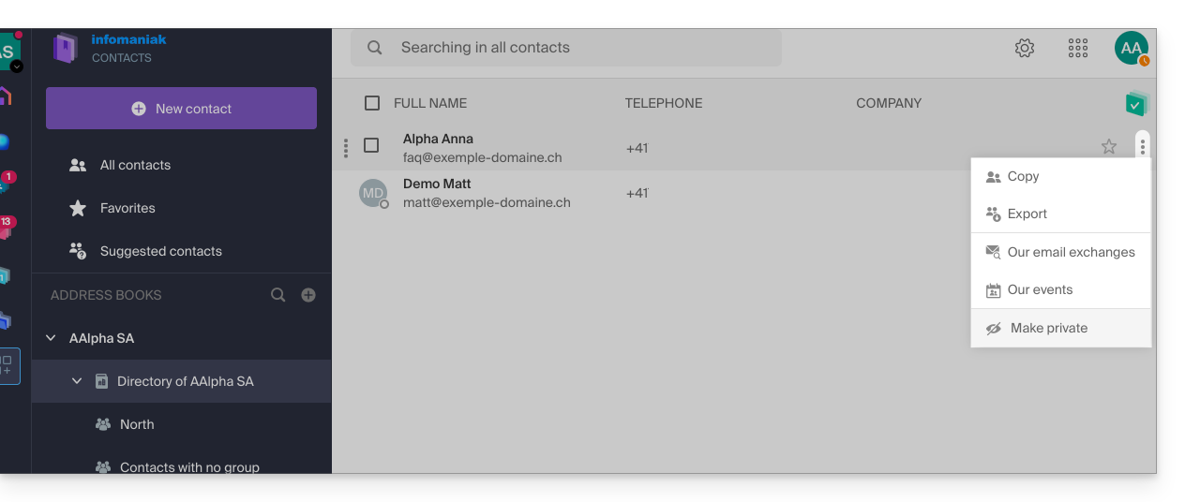Click the three-dot menu for Alpha Anna

tap(1142, 146)
